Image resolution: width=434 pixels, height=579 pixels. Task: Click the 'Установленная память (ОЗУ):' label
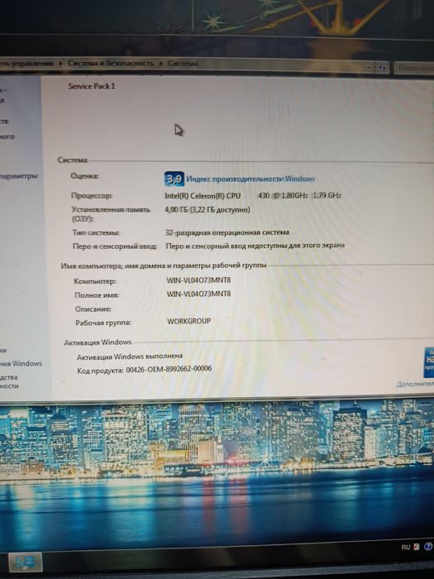110,214
